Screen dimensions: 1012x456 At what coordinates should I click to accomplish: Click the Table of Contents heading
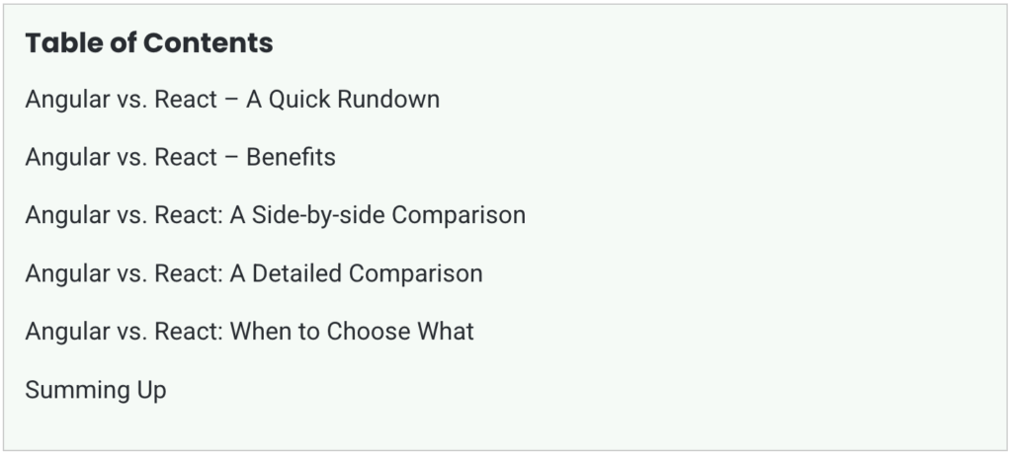click(149, 42)
